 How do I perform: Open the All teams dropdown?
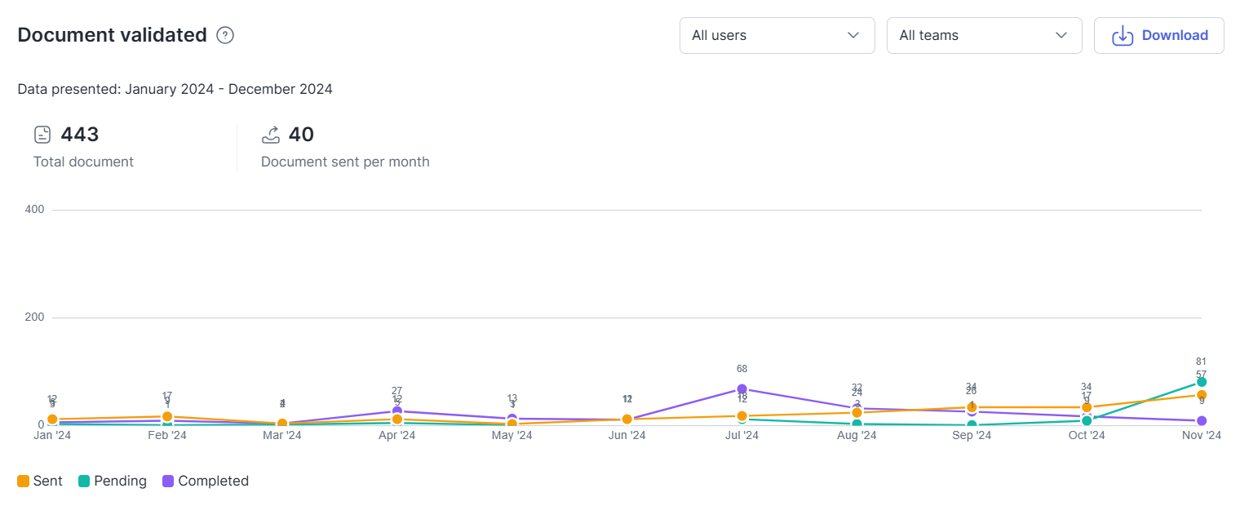click(983, 35)
